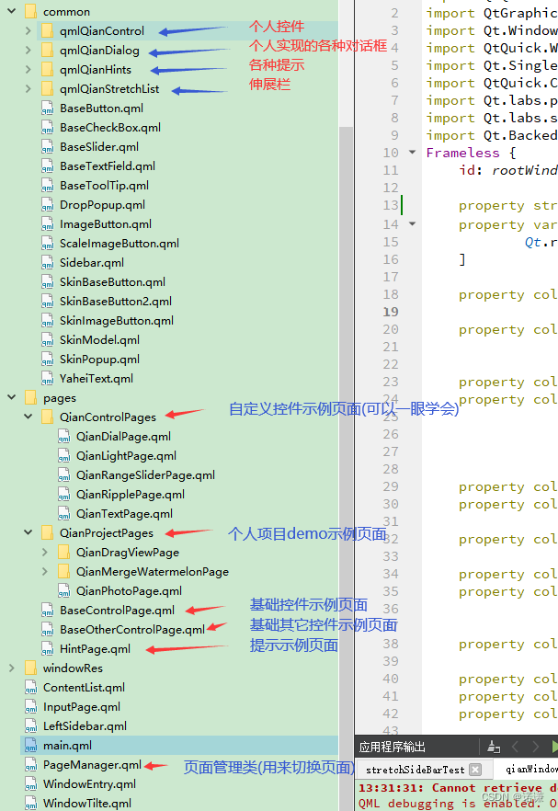Go to previous output item arrow
The image size is (558, 811).
pos(515,747)
